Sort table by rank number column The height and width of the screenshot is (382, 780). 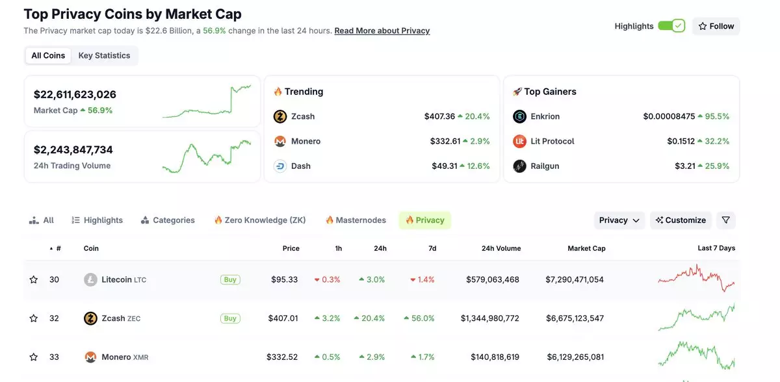coord(57,248)
